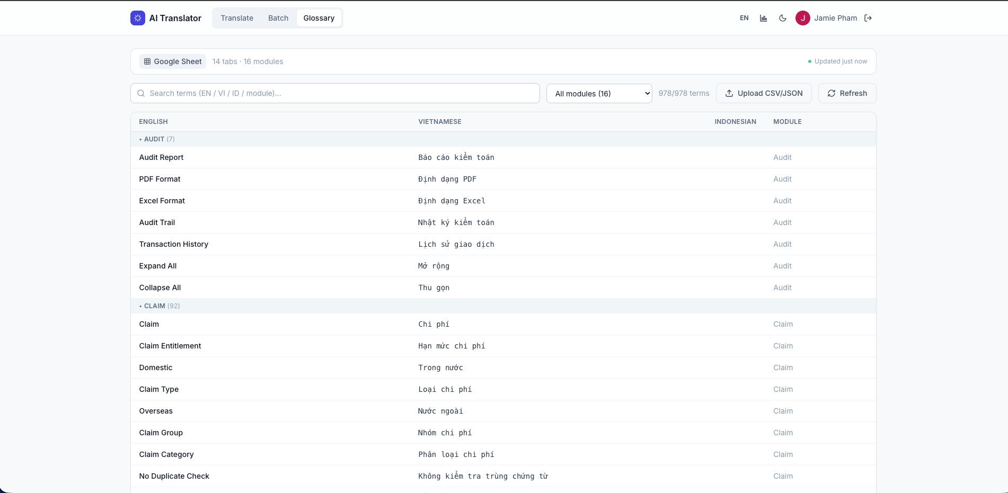
Task: Click Vietnamese translation 'Phân loại chi phí'
Action: (456, 454)
